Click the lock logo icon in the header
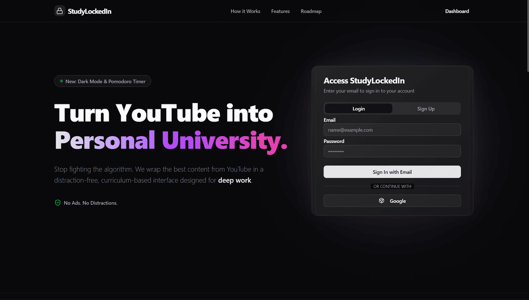The height and width of the screenshot is (300, 529). click(60, 11)
